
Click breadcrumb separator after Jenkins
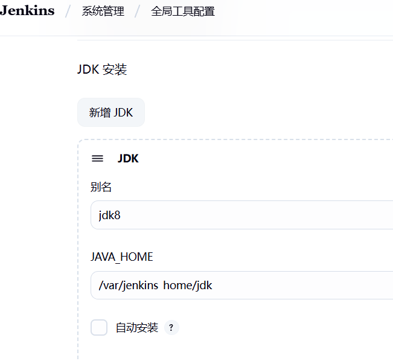pyautogui.click(x=68, y=11)
